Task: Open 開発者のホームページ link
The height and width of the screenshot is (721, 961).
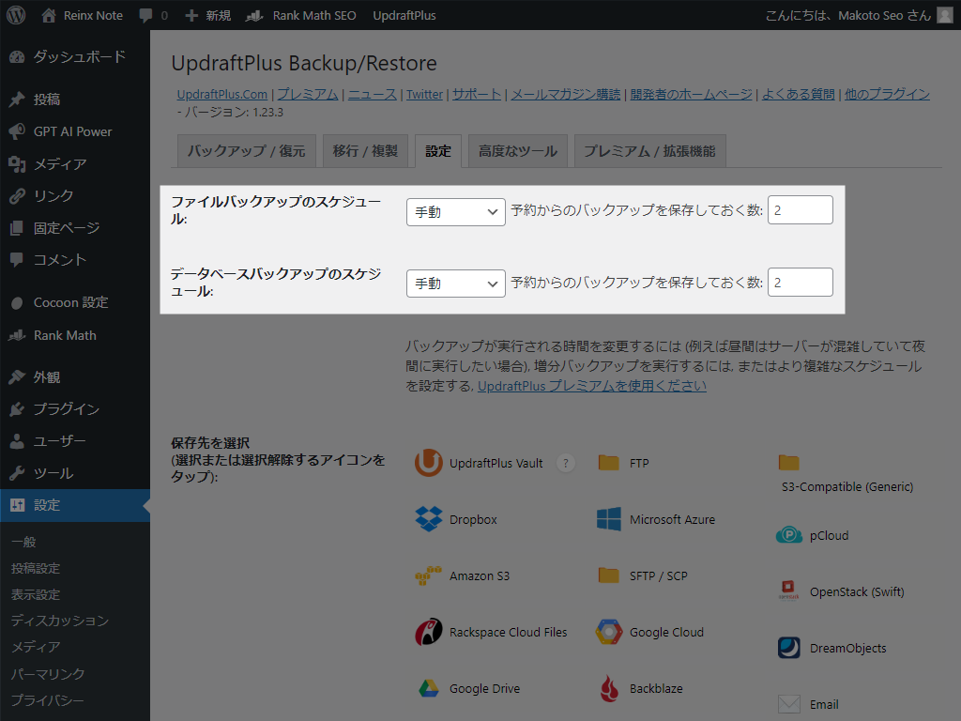Action: [692, 95]
